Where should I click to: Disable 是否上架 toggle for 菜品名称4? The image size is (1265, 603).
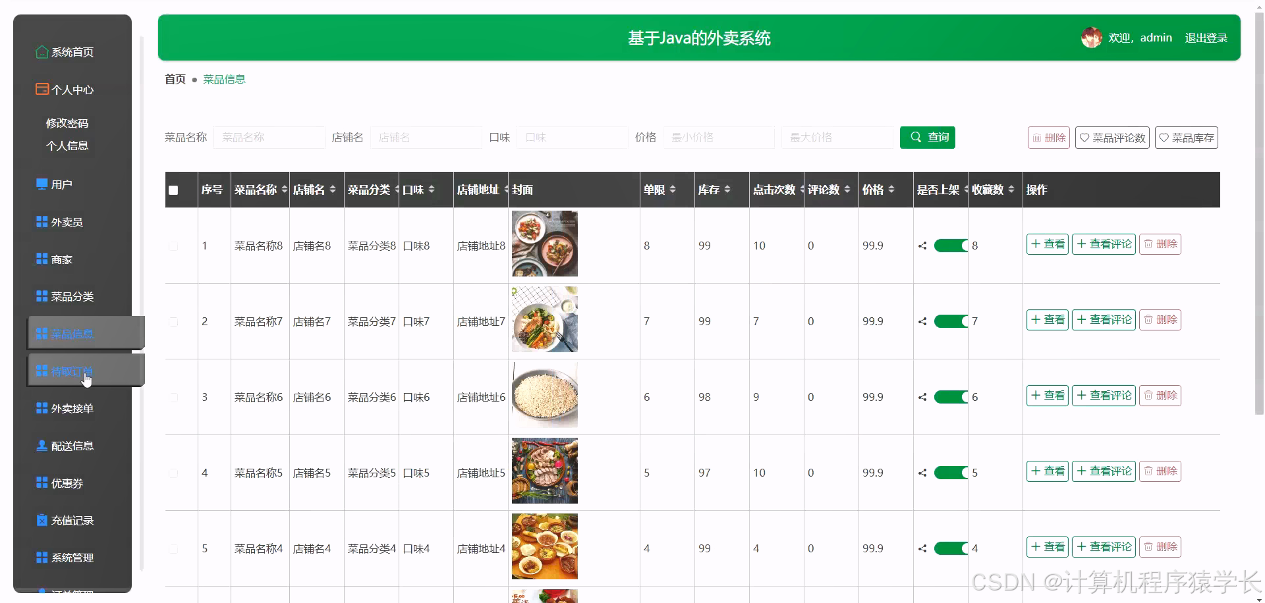[951, 548]
